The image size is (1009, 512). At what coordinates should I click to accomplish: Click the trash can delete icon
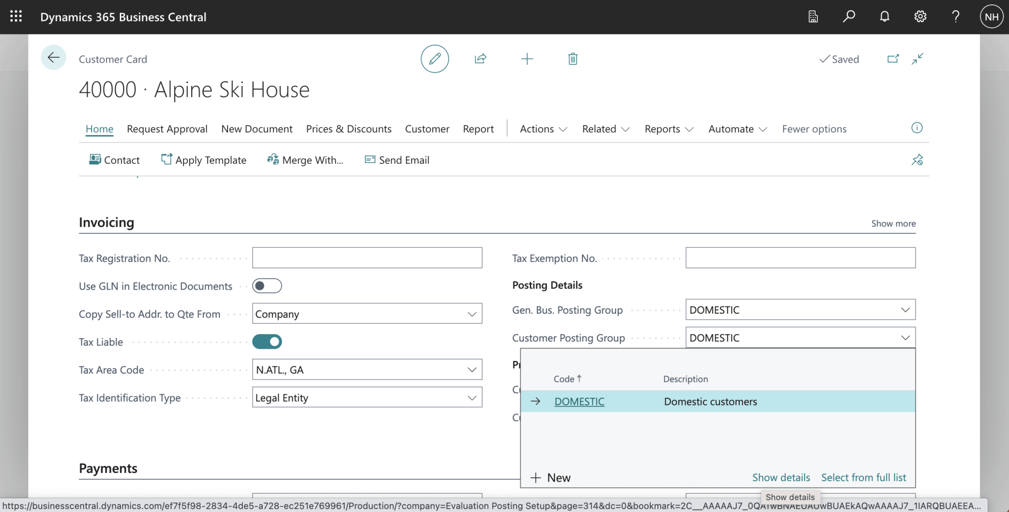pos(573,59)
